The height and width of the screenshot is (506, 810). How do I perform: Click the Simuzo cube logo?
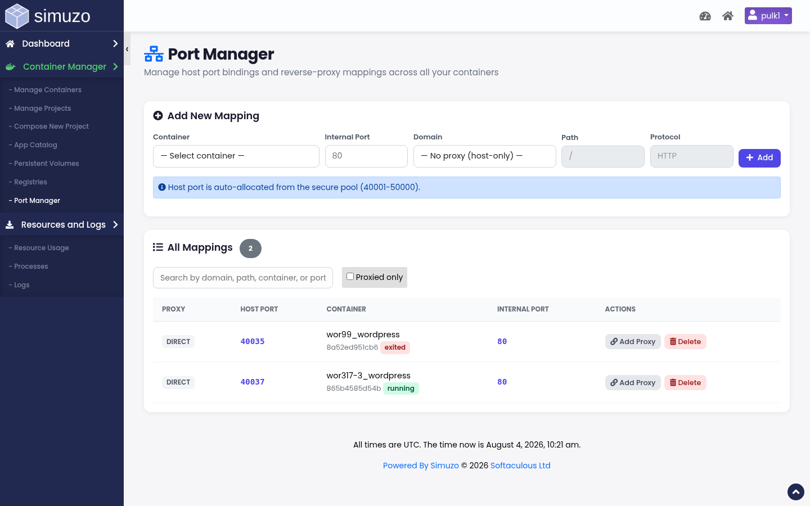(17, 16)
